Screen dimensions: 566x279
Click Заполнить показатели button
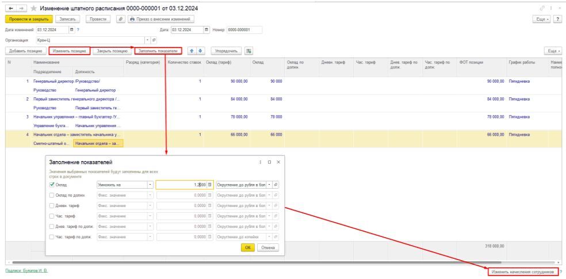158,51
